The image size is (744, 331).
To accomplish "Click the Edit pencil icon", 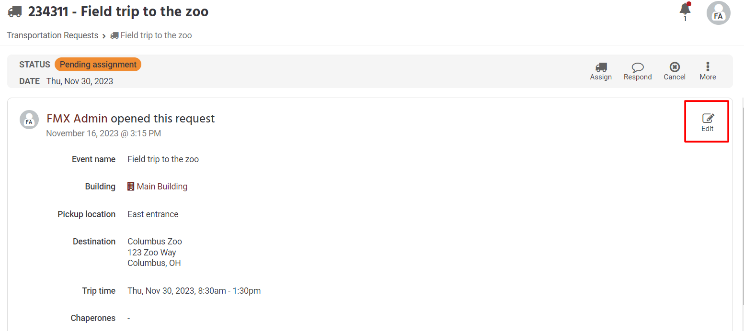I will pos(708,118).
